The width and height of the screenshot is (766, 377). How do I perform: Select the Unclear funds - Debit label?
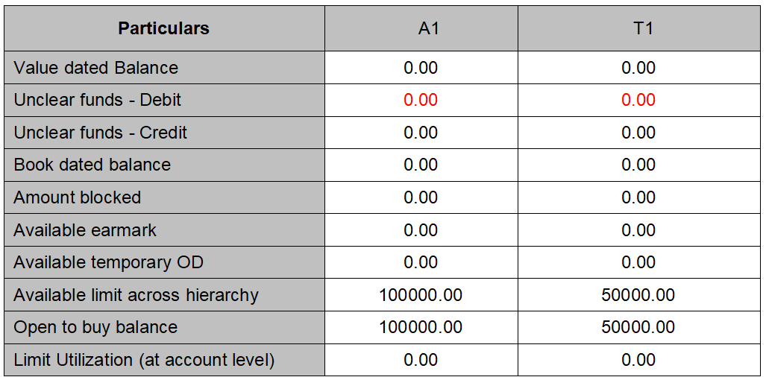coord(98,100)
